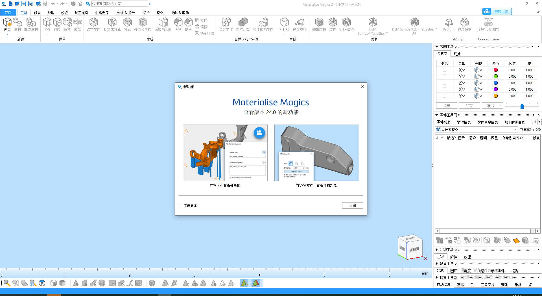Click the 面转为实体 surface to solid icon
The width and height of the screenshot is (542, 296).
163,22
